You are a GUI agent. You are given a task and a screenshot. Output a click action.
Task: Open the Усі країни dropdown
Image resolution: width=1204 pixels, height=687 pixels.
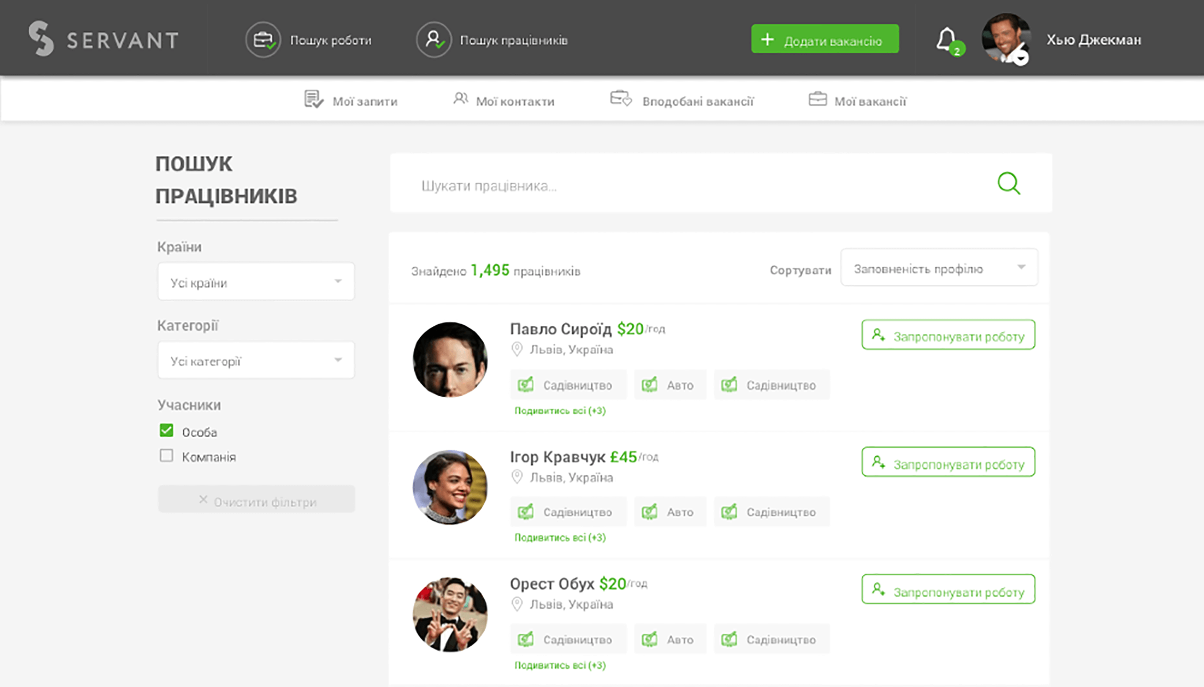coord(256,281)
